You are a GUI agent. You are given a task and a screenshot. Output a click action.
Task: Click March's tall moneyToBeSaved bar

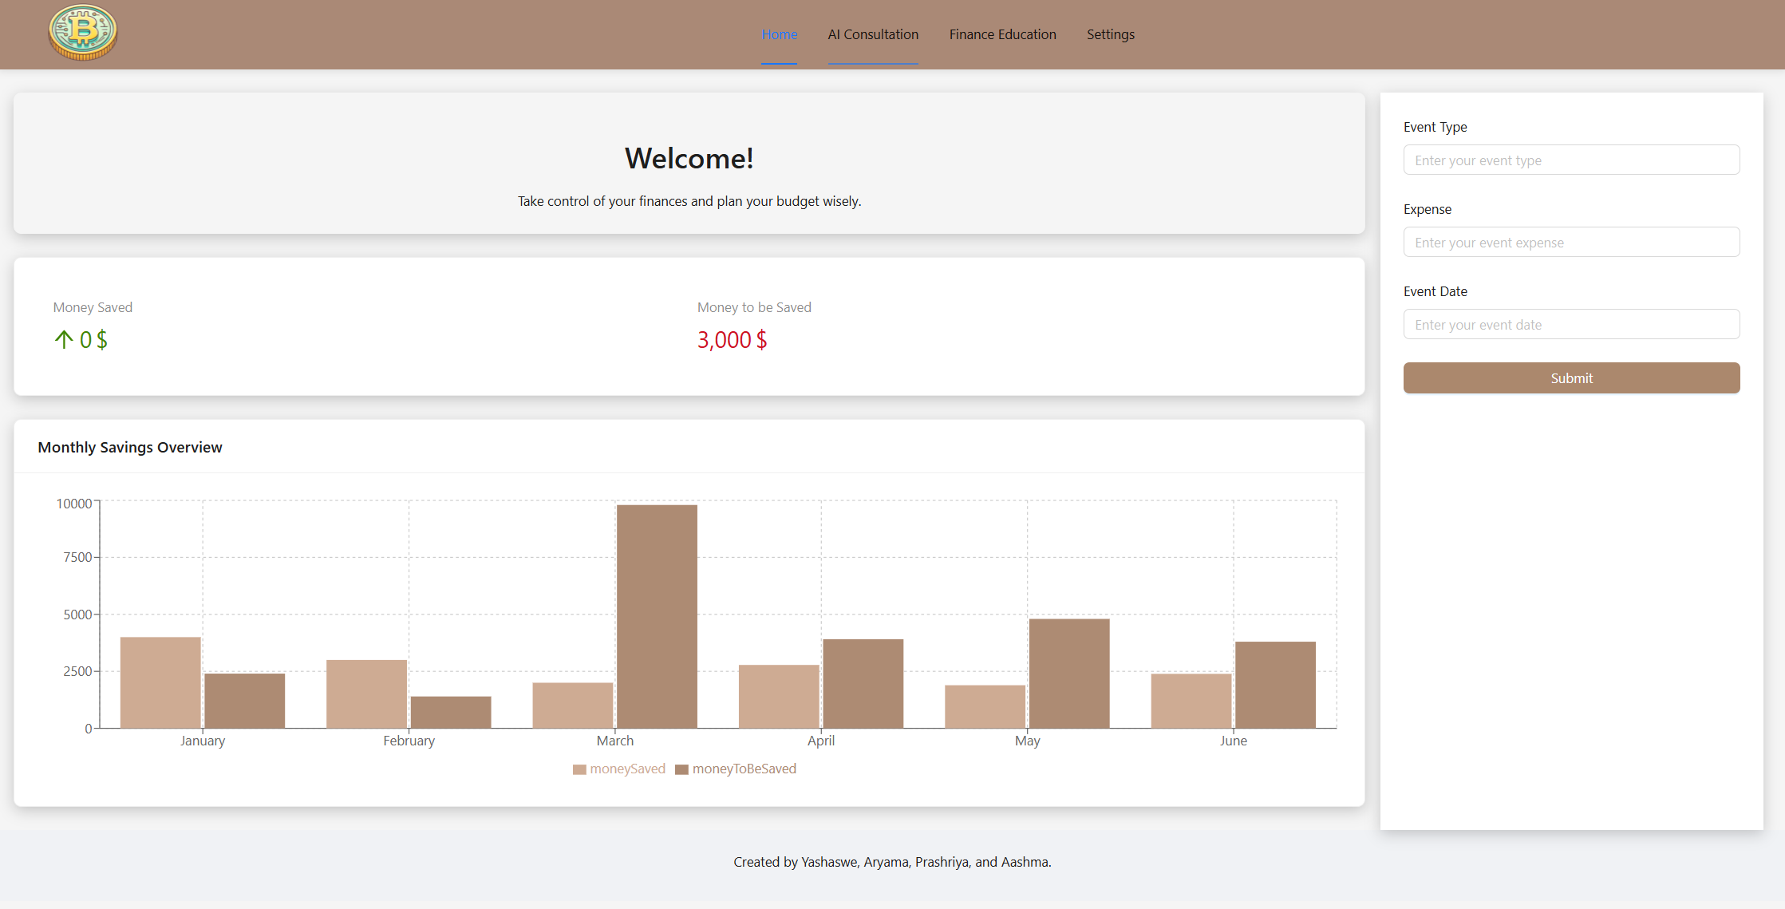pyautogui.click(x=657, y=616)
